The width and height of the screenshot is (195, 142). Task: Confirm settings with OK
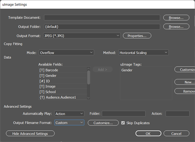pos(148,133)
